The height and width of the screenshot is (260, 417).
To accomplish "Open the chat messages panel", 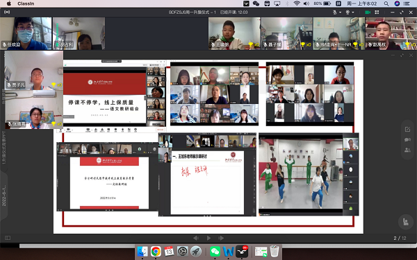I will point(407,139).
